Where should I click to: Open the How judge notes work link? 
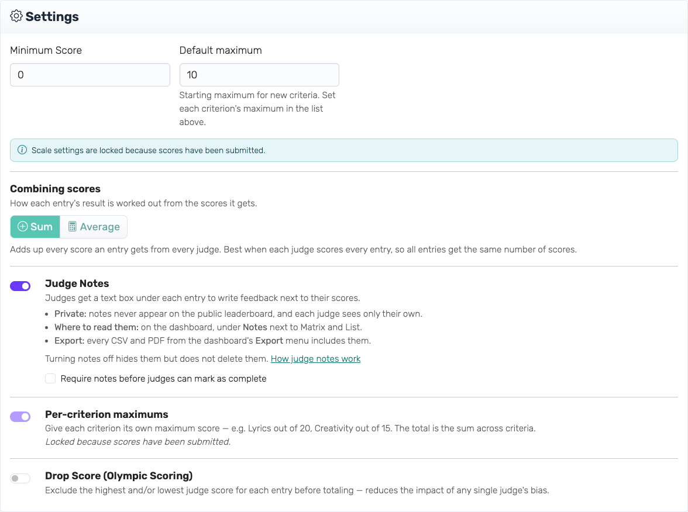coord(315,359)
